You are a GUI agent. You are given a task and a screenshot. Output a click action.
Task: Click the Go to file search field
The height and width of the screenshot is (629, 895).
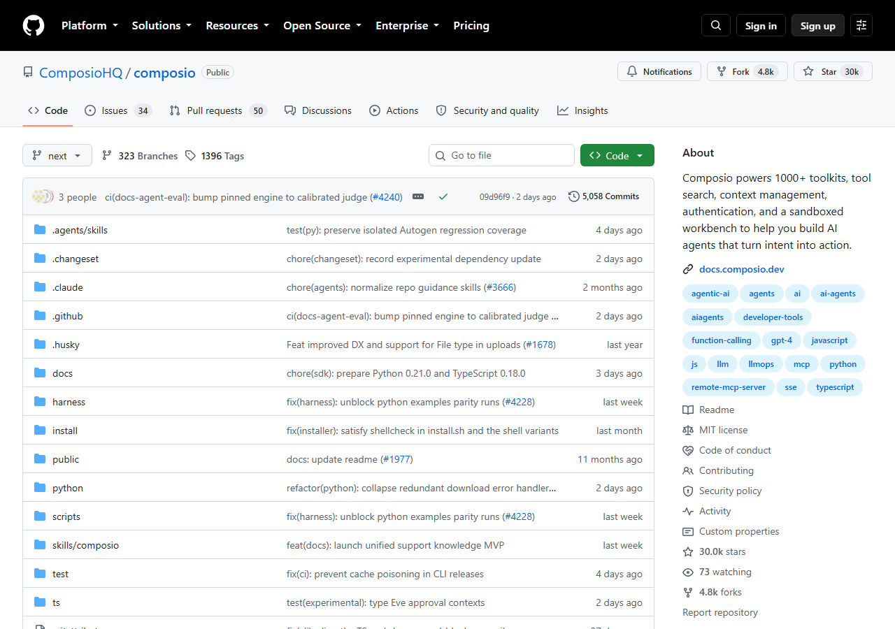(501, 155)
